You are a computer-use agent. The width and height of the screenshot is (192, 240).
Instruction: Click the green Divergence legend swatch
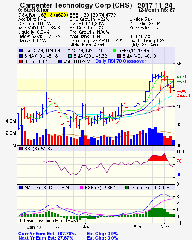127,188
